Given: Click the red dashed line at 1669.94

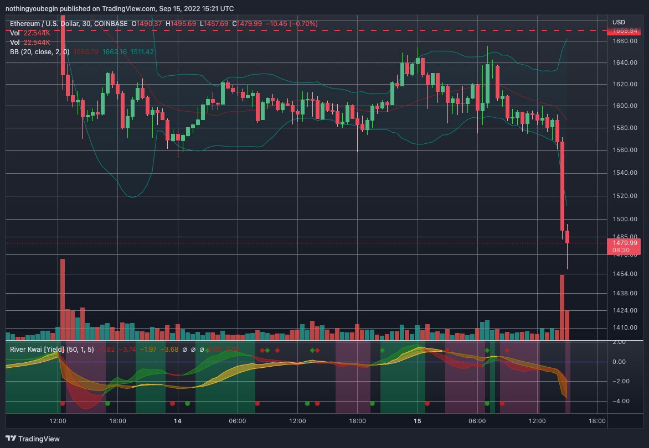Looking at the screenshot, I should [306, 30].
